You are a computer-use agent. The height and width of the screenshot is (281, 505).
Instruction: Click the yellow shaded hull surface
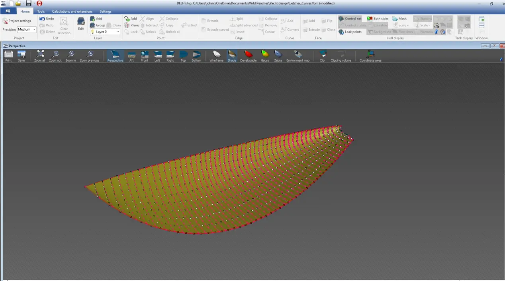[223, 183]
